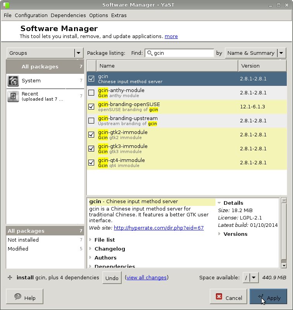Check the gcin-anthy-module checkbox
This screenshot has height=310, width=293.
(x=91, y=93)
